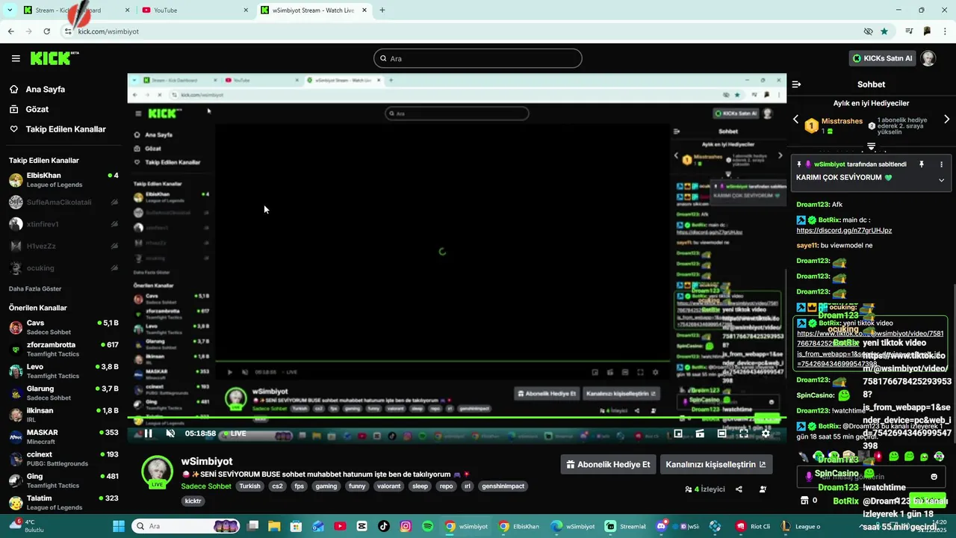The image size is (956, 538).
Task: Go back in browser history
Action: click(x=10, y=31)
